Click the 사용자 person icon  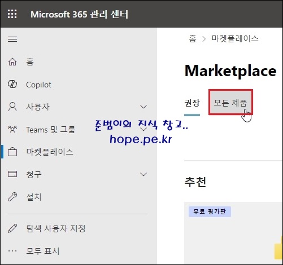pos(12,107)
